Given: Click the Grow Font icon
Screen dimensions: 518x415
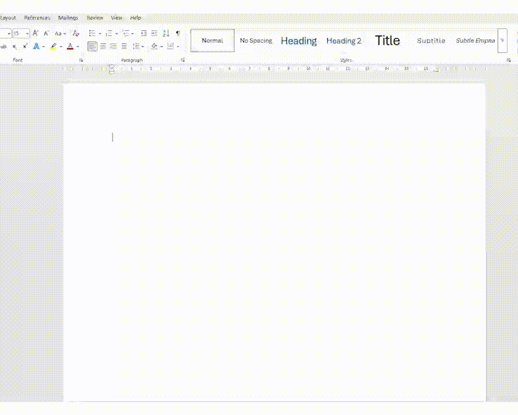Looking at the screenshot, I should click(36, 34).
